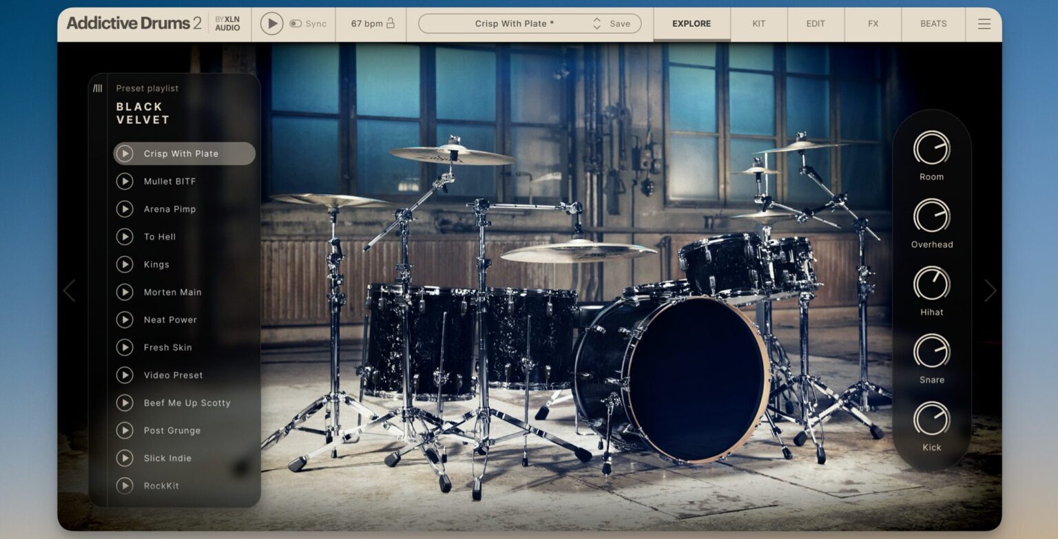Click the Save button

tap(619, 23)
